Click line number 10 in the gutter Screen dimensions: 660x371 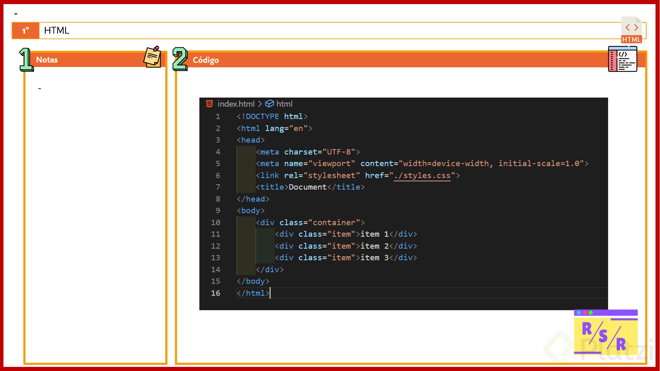pos(216,223)
